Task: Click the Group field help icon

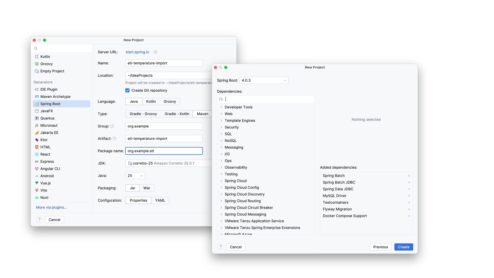Action: tap(112, 126)
